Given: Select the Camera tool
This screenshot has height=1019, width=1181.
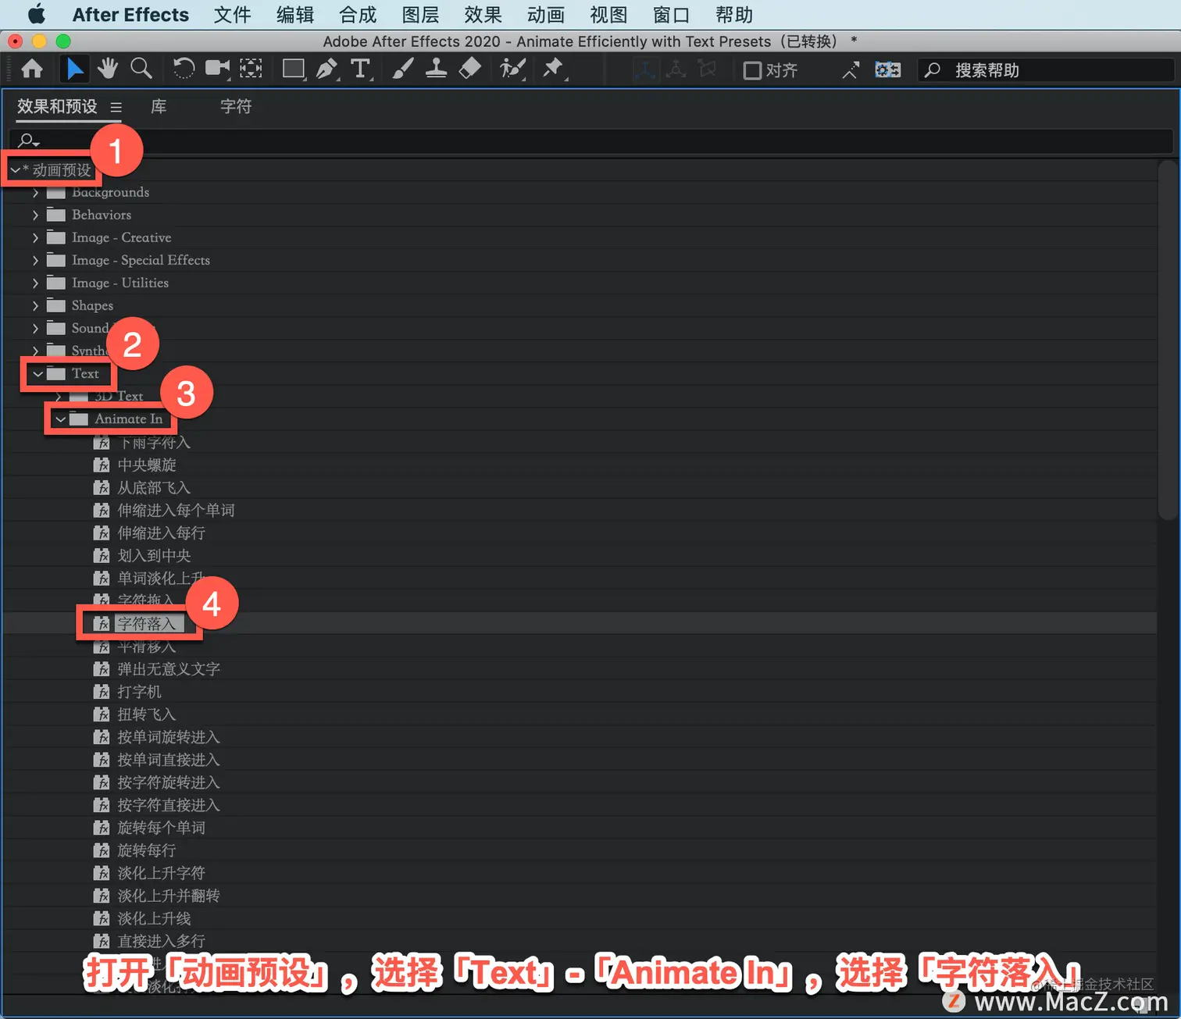Looking at the screenshot, I should click(x=218, y=69).
